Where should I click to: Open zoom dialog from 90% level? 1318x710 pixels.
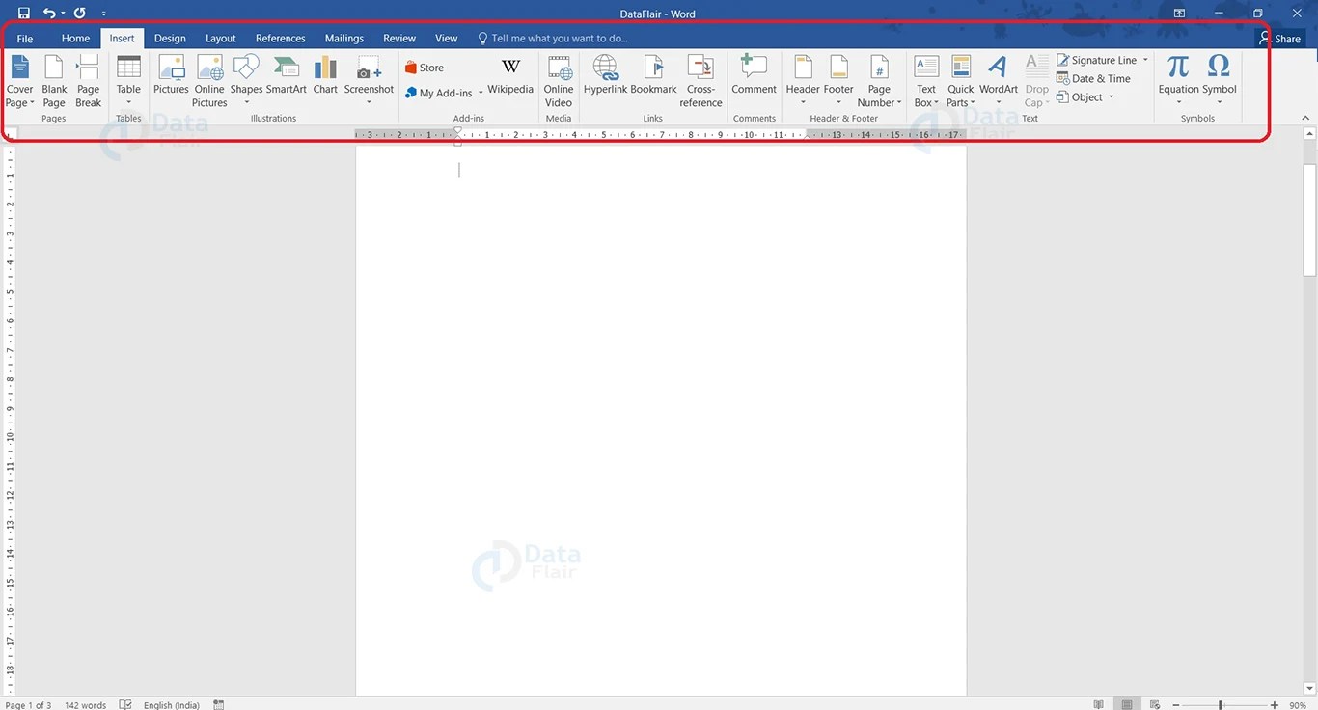click(x=1298, y=705)
